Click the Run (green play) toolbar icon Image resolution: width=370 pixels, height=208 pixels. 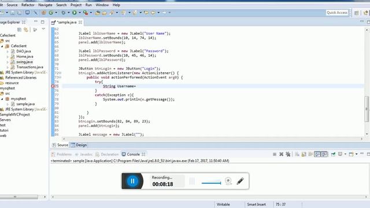(x=75, y=13)
